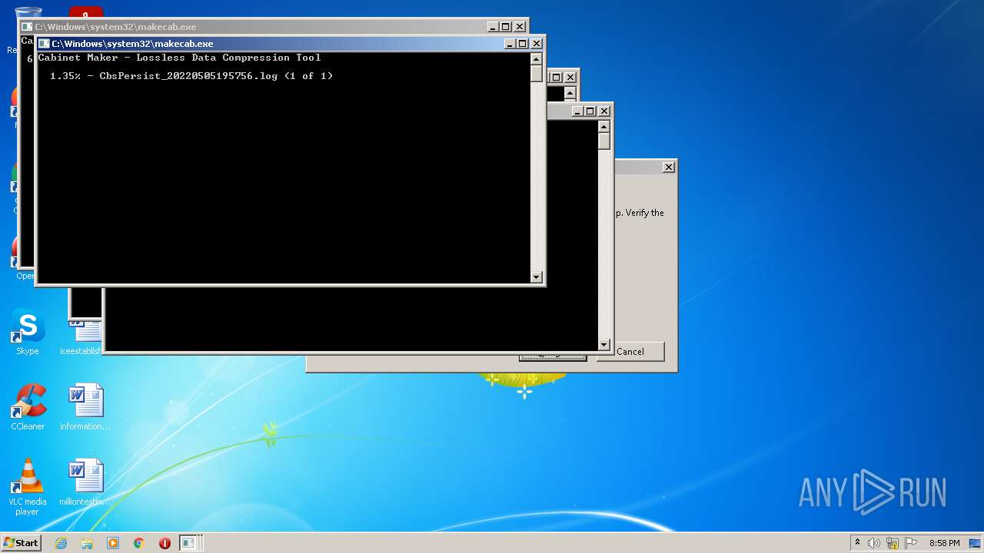Image resolution: width=984 pixels, height=553 pixels.
Task: Click front console scrollbar thumb
Action: 537,74
